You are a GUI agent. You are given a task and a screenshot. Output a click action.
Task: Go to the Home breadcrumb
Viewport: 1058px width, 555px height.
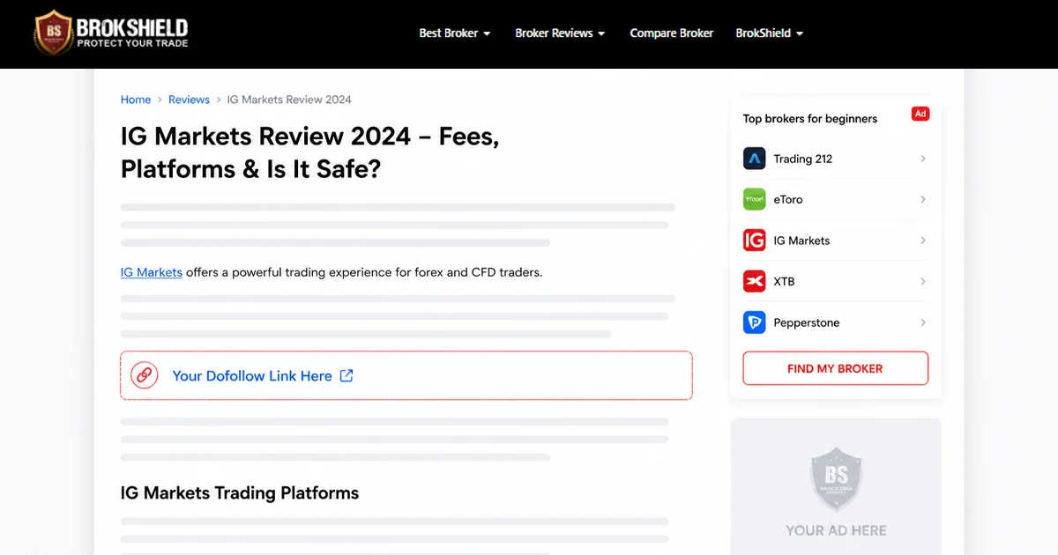[x=136, y=100]
